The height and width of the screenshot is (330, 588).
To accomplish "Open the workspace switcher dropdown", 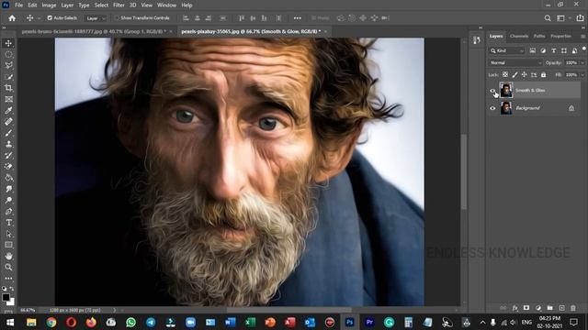I will click(x=563, y=18).
